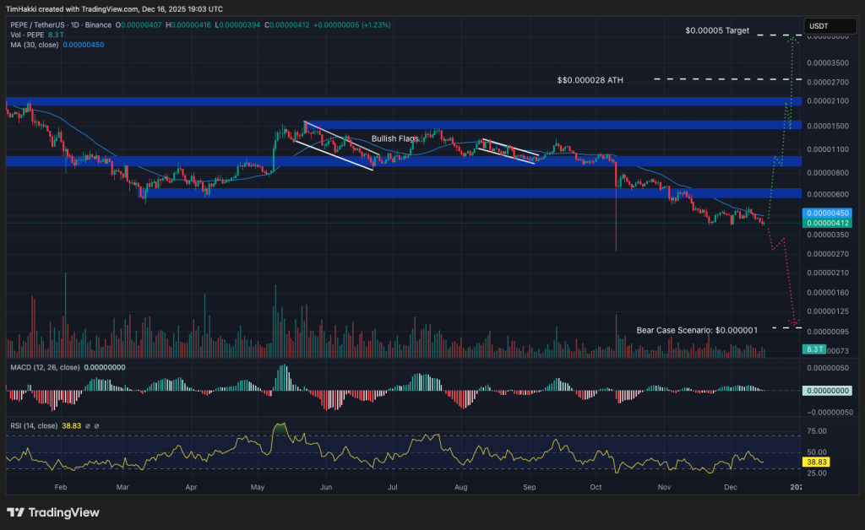
Task: Click the Bear Case Scenario label
Action: (x=697, y=330)
